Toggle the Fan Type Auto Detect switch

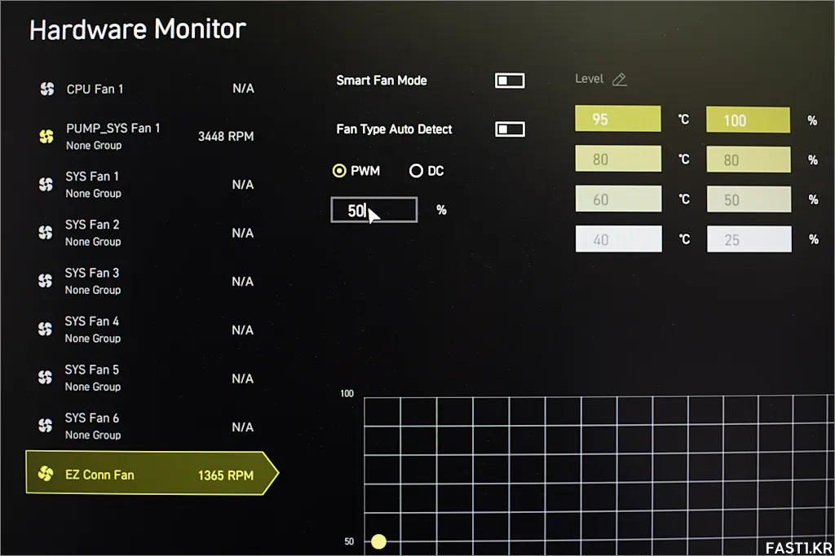(510, 129)
